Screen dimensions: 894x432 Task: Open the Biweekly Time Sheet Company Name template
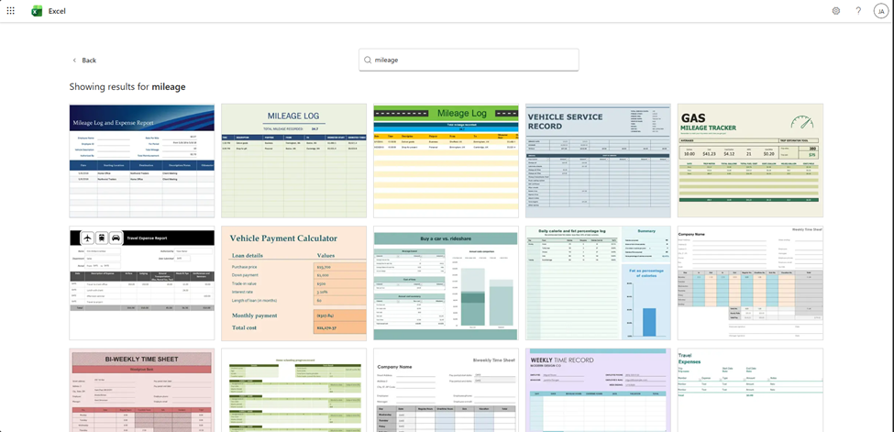pos(446,391)
